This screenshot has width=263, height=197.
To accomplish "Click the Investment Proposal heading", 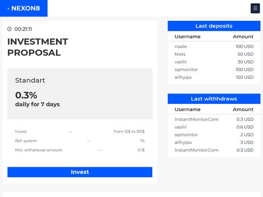I will pyautogui.click(x=38, y=47).
